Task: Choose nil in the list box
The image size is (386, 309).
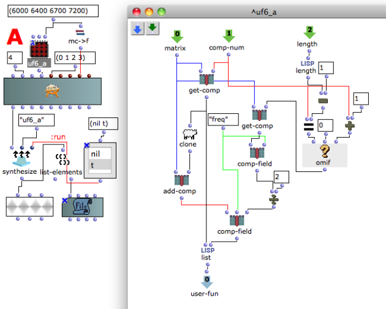Action: [100, 154]
